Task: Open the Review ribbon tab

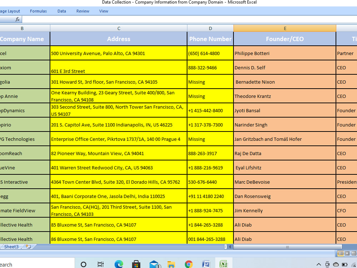Action: tap(83, 11)
